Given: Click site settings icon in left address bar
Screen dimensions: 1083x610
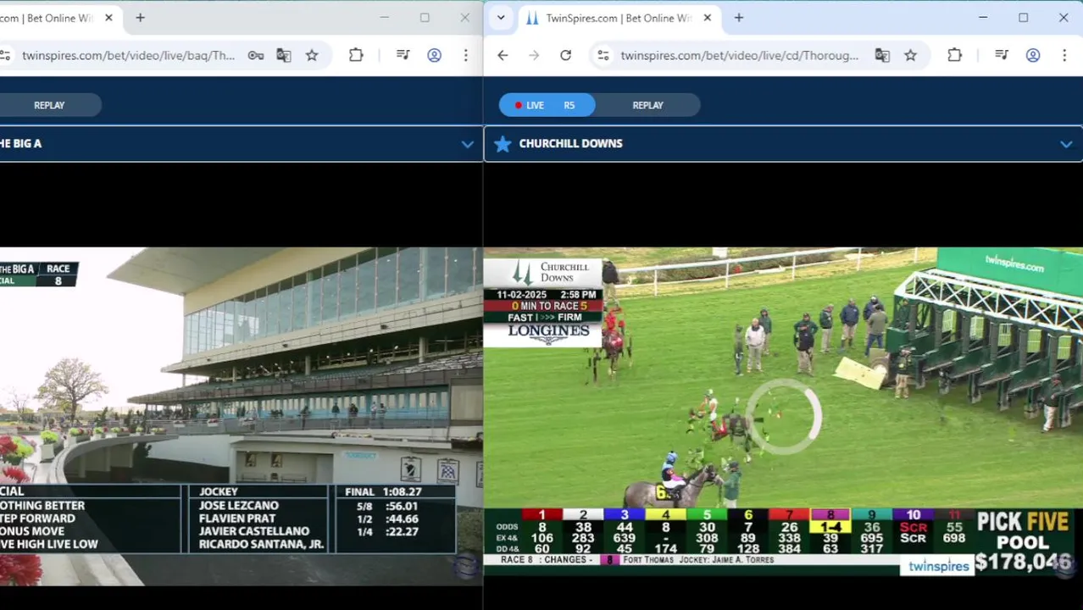Looking at the screenshot, I should click(5, 56).
